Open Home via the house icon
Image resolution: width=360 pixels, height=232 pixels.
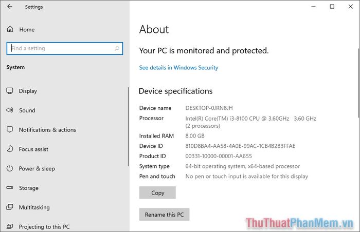[x=10, y=29]
